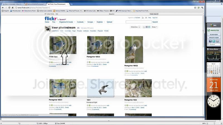Edit privacy of Peregrine 18032 photo
Viewport: 223px width, 125px height.
[146, 71]
